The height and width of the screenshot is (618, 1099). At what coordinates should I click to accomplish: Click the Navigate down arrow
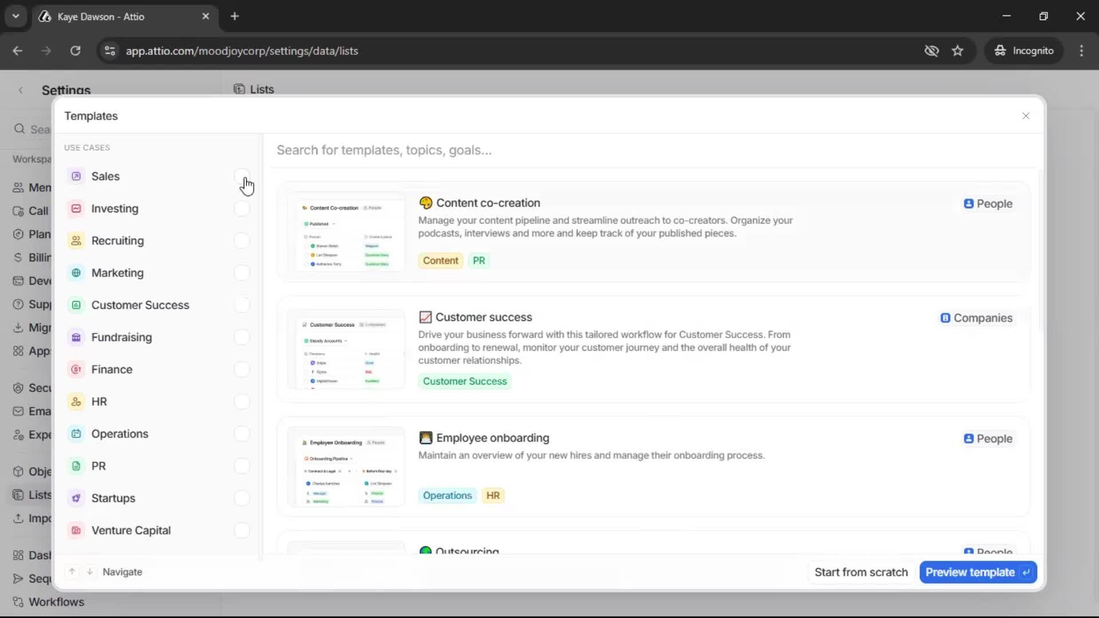click(90, 571)
